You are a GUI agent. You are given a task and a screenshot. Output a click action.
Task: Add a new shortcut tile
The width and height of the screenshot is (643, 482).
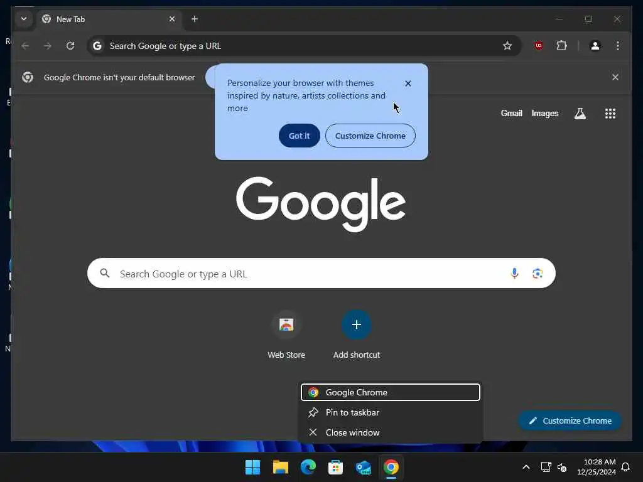click(357, 335)
